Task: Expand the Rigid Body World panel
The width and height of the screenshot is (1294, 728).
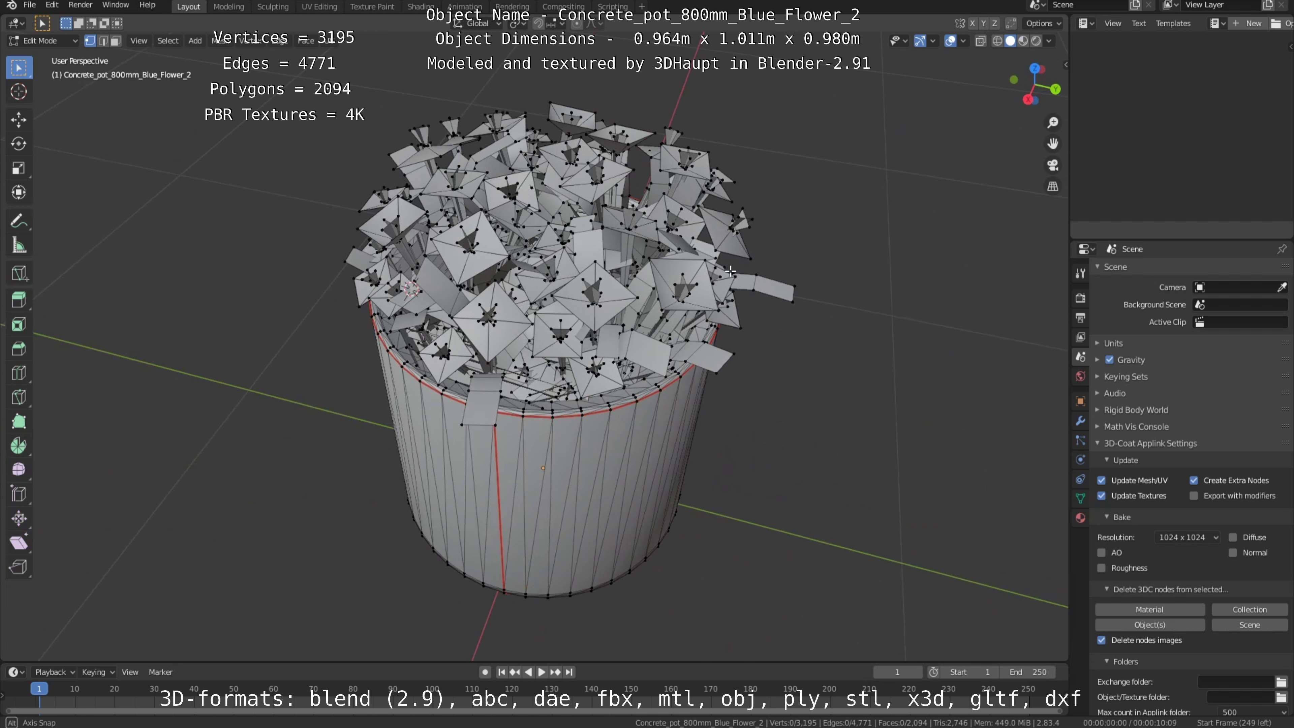Action: pyautogui.click(x=1136, y=410)
